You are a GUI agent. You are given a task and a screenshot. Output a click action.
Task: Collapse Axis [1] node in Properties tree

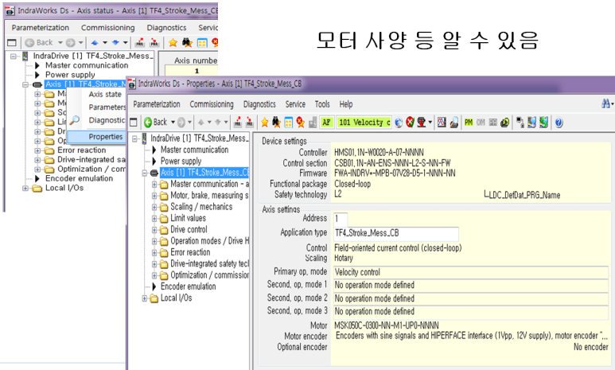click(144, 173)
